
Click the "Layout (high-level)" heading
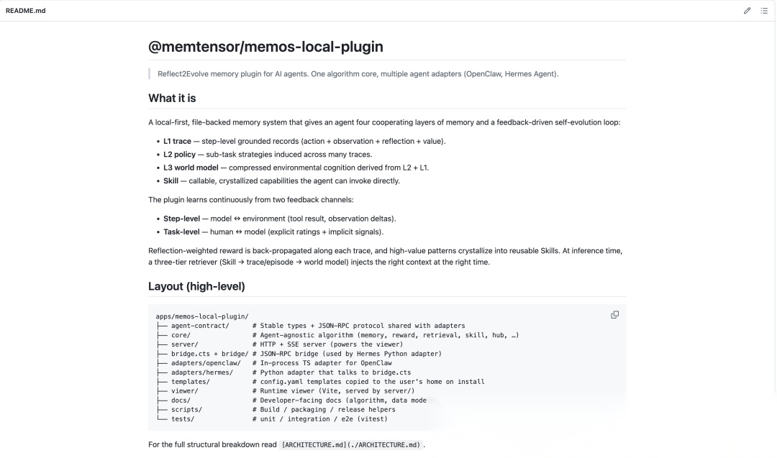196,286
